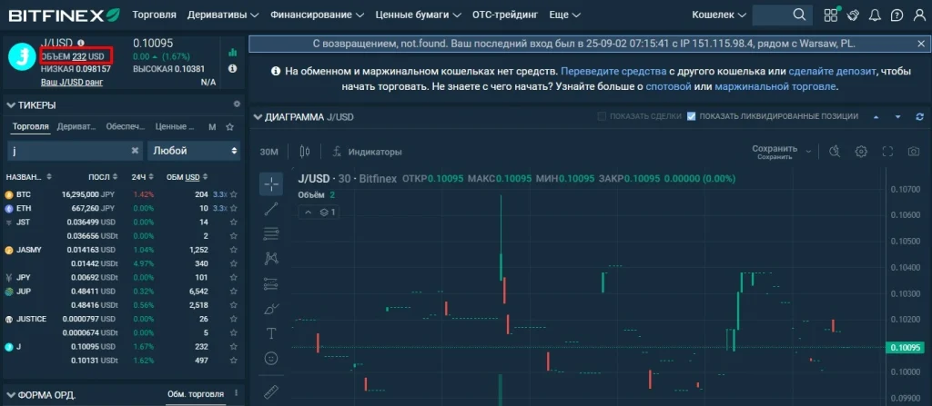Viewport: 932px width, 406px height.
Task: Open the user account profile icon
Action: 919,15
